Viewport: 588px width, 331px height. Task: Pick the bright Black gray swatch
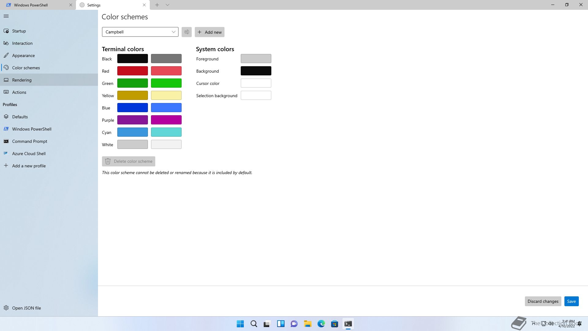tap(166, 59)
